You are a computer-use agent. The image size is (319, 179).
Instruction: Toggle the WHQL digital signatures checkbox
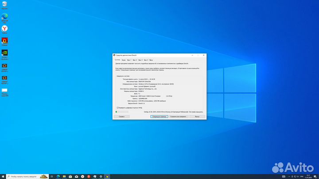click(117, 108)
